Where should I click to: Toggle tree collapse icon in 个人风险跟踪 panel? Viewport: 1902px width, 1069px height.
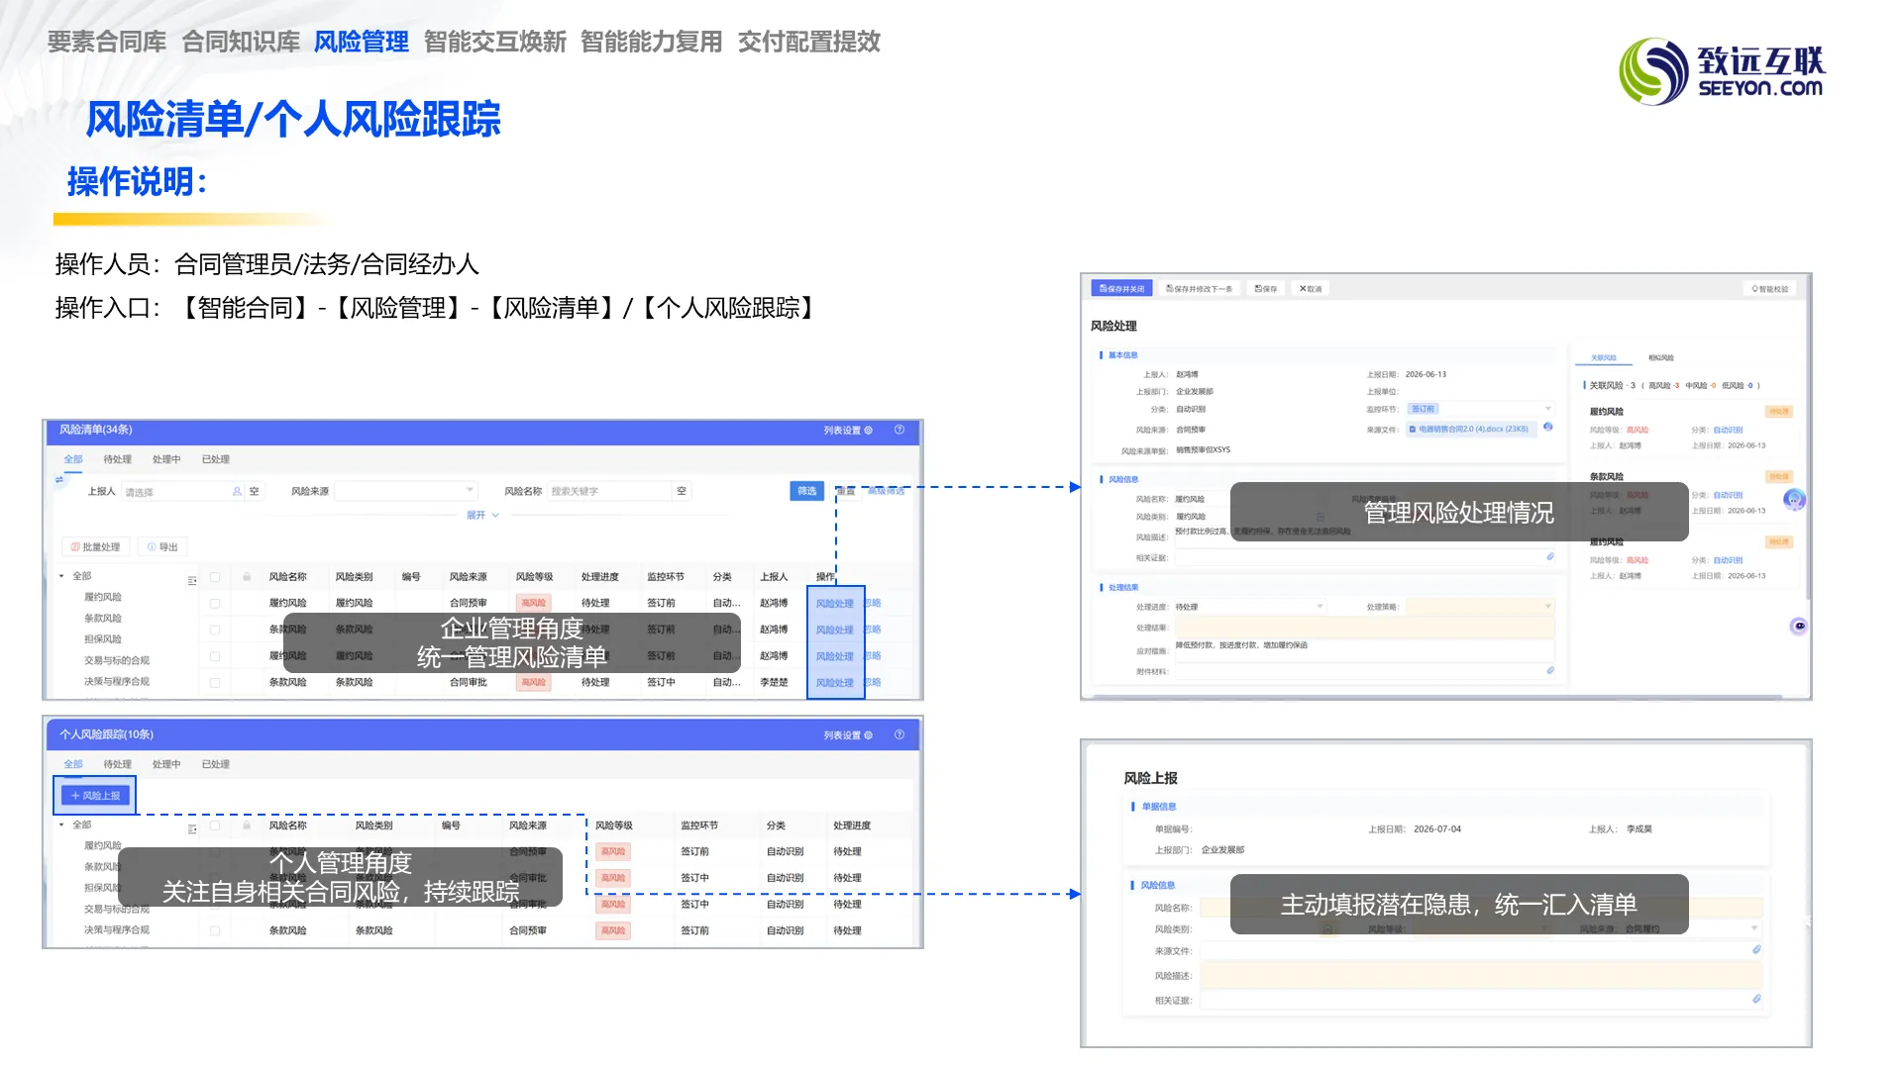192,828
